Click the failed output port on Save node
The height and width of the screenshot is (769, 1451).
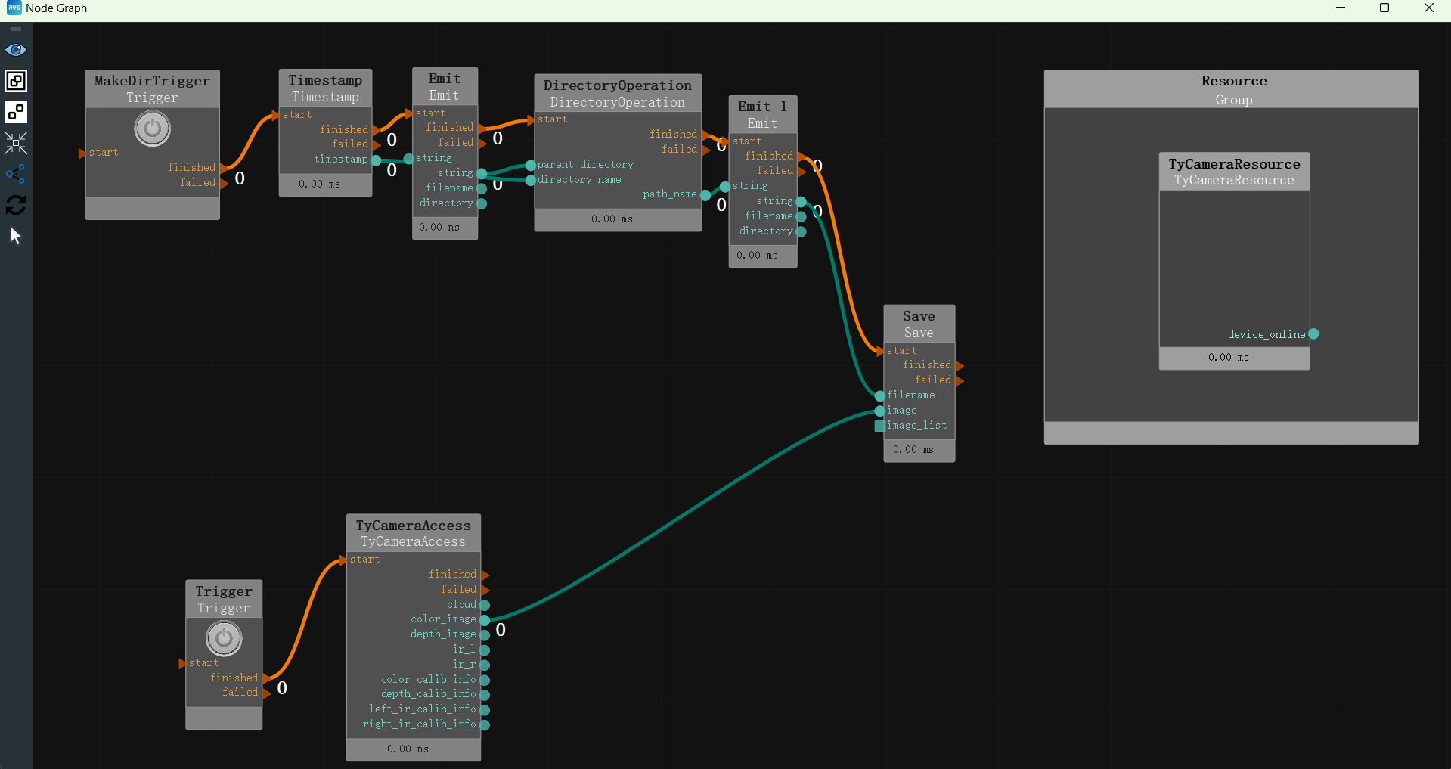(960, 381)
